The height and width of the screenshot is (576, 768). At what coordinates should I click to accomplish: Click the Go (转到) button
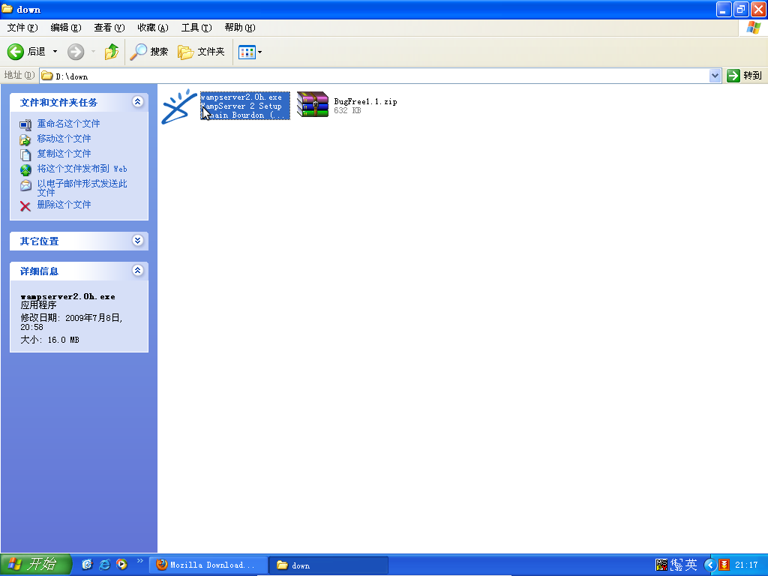click(745, 76)
